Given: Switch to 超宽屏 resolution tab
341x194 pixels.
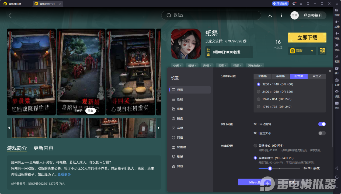Looking at the screenshot, I should pyautogui.click(x=299, y=76).
